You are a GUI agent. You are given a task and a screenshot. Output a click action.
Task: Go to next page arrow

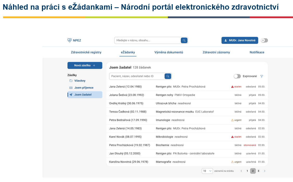265,171
